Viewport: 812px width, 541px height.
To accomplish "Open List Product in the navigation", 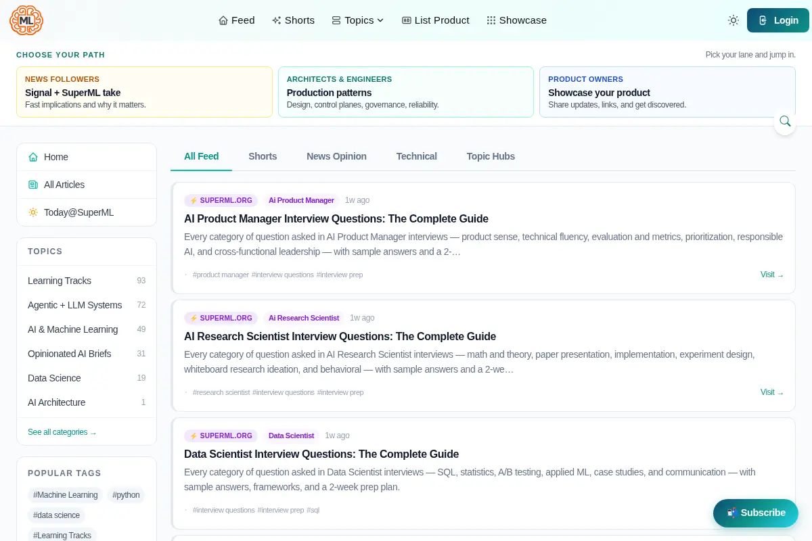I will pyautogui.click(x=435, y=20).
